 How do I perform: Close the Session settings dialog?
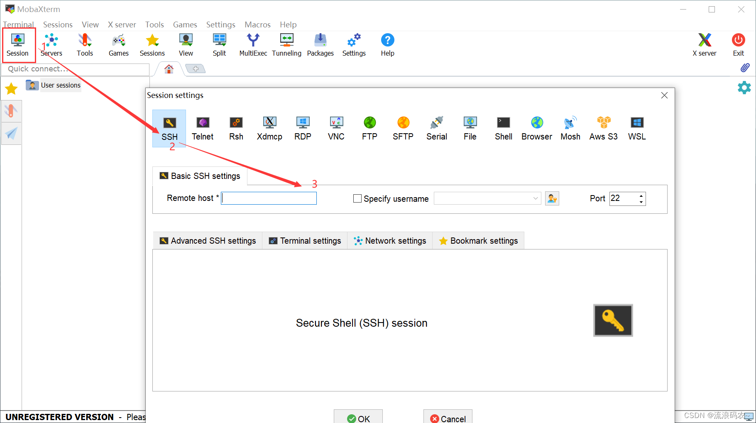[664, 95]
